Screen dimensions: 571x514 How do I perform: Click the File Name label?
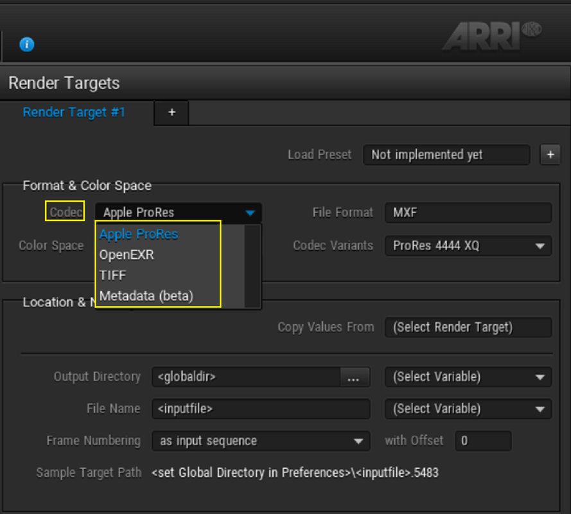tap(114, 409)
